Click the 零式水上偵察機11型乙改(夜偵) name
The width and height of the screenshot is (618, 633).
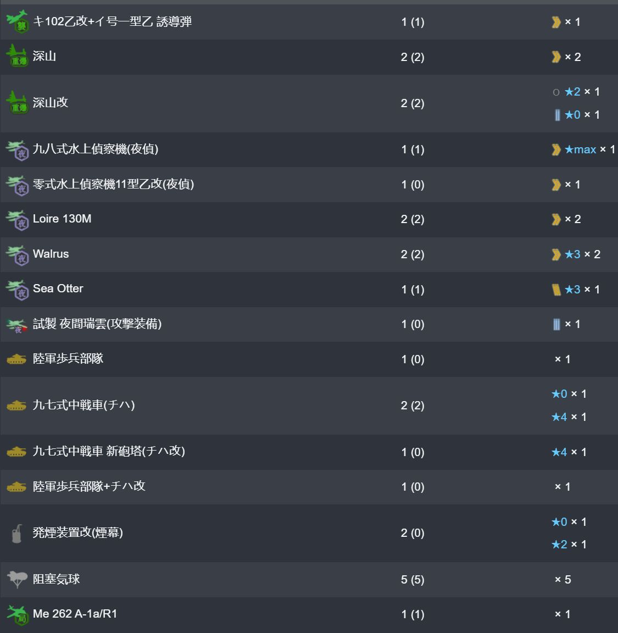click(x=113, y=184)
